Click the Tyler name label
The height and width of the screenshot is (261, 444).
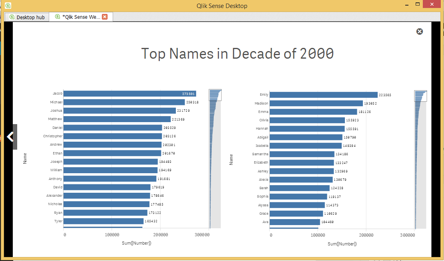tap(58, 221)
